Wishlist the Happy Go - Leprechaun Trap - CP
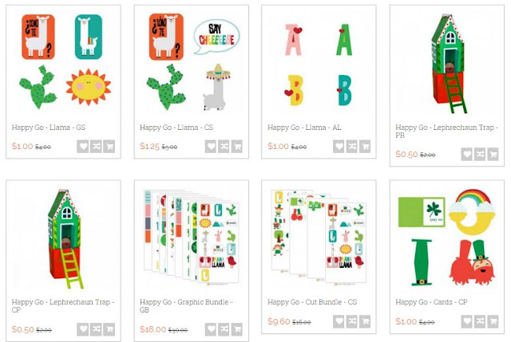511x342 pixels. point(83,329)
